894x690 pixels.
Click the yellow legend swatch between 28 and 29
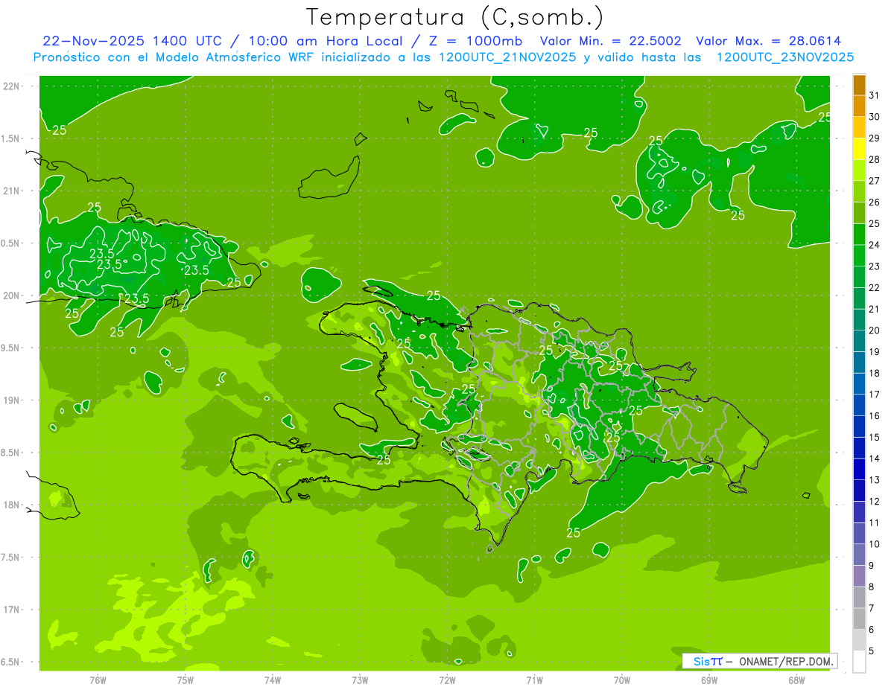[859, 150]
